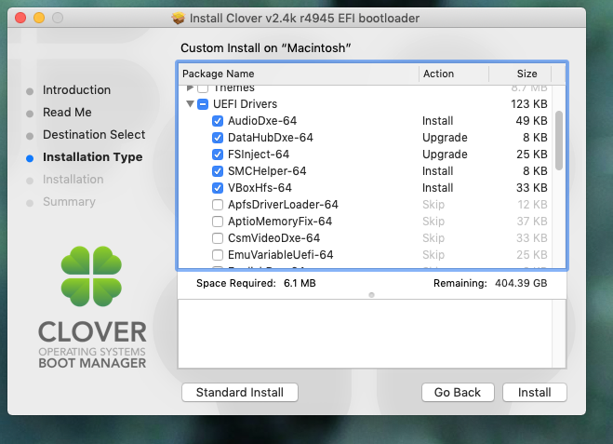Click the Install action for AudioDxe-64

[x=438, y=121]
